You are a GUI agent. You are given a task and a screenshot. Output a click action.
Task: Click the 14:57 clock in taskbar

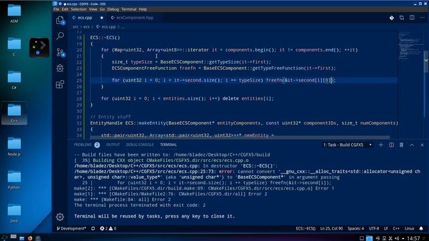414,238
